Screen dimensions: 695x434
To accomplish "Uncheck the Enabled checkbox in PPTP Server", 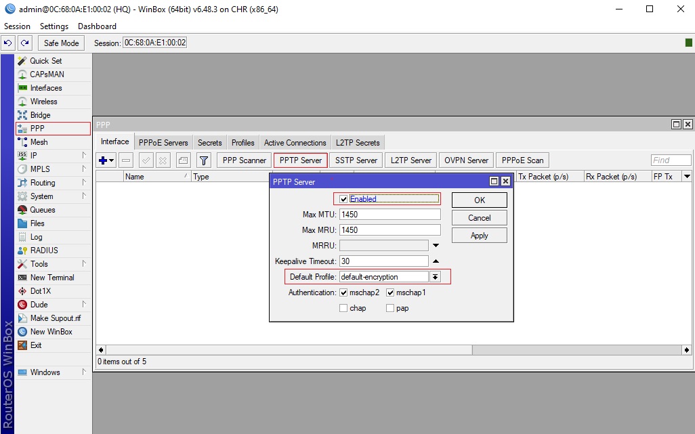I will click(344, 199).
